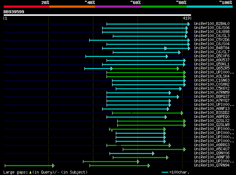
Task: Open the UniRef100_A8NF13 hit
Action: pyautogui.click(x=212, y=109)
